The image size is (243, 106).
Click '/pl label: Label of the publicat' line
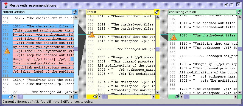tap(43, 71)
